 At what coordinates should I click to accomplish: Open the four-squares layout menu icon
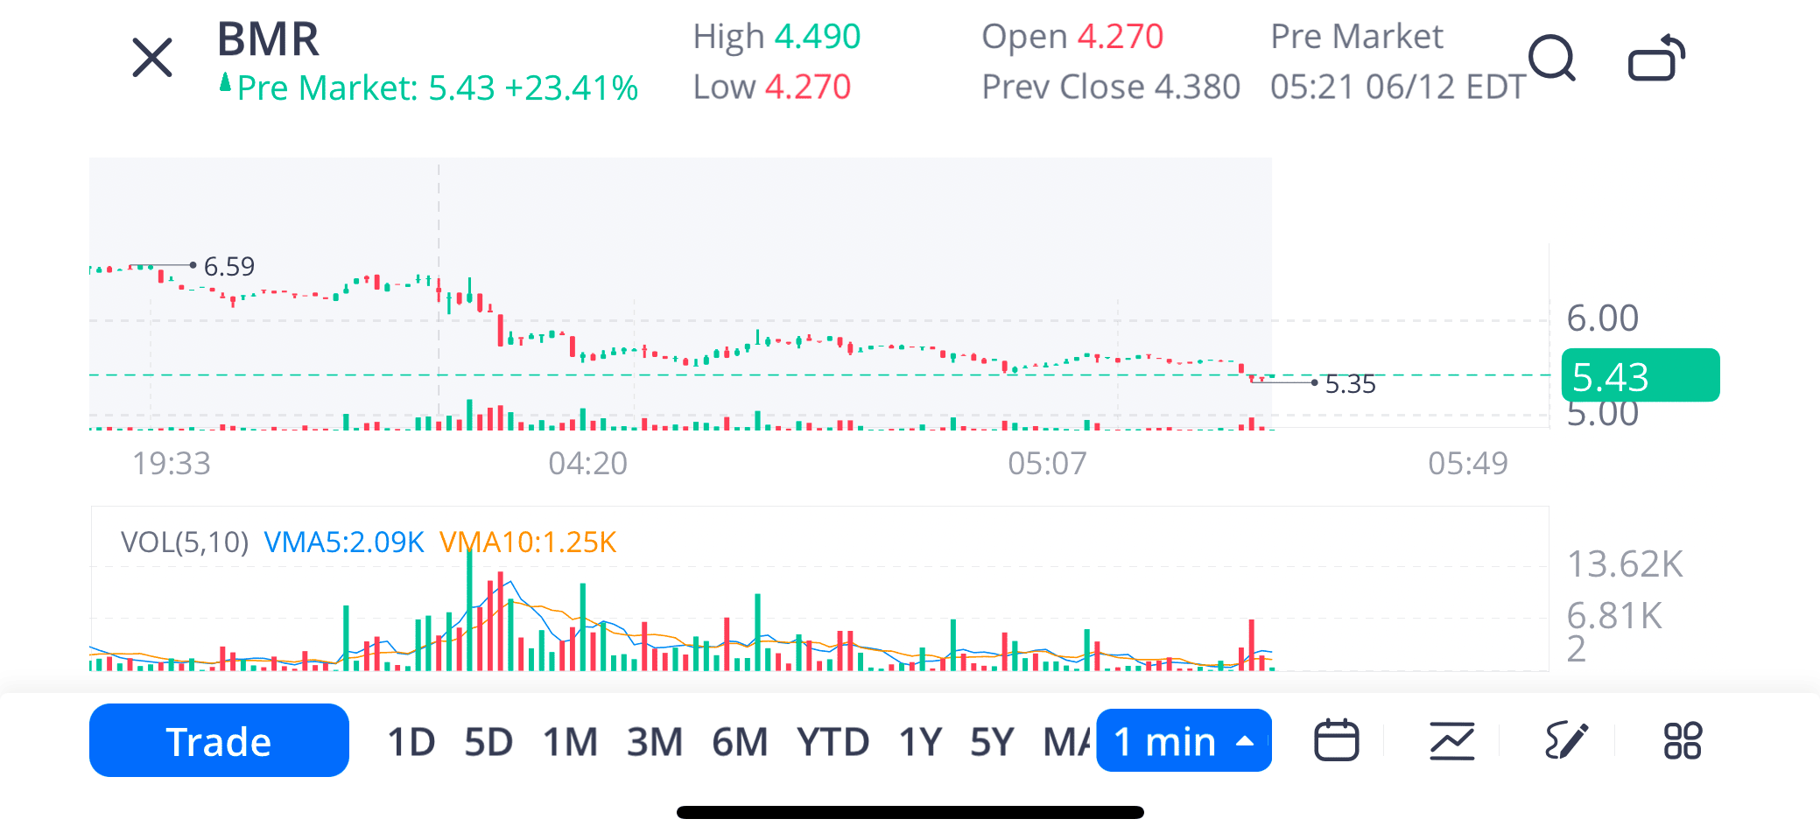click(1682, 741)
